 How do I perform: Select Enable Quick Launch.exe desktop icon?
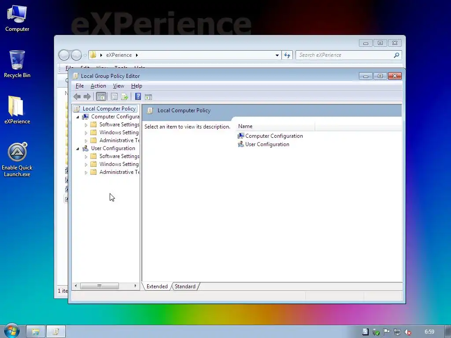point(17,160)
